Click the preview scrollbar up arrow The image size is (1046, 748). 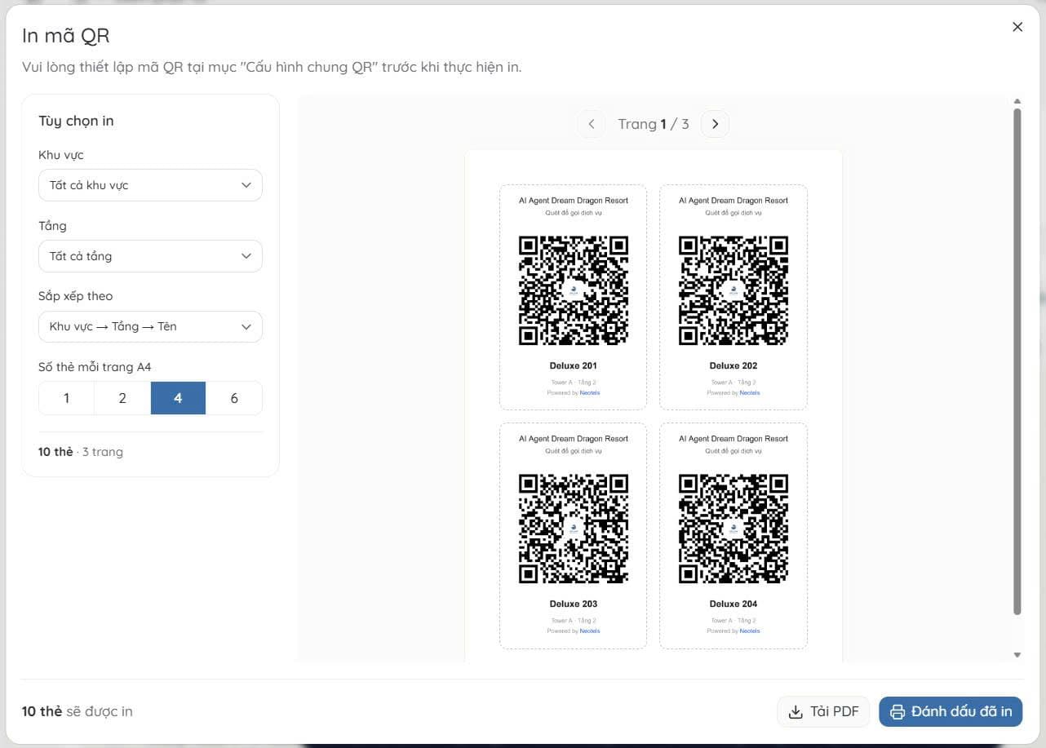point(1017,101)
